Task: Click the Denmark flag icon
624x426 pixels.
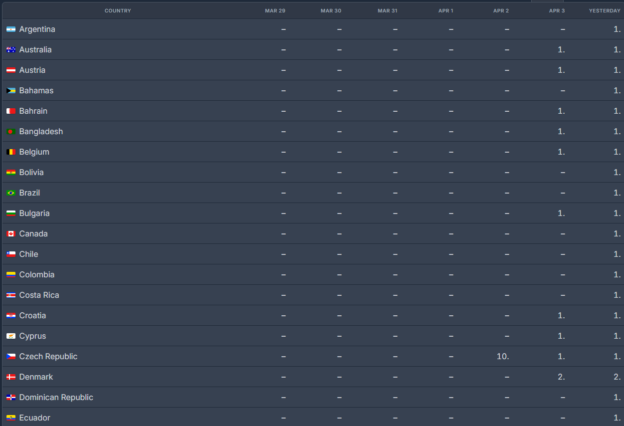Action: click(11, 377)
